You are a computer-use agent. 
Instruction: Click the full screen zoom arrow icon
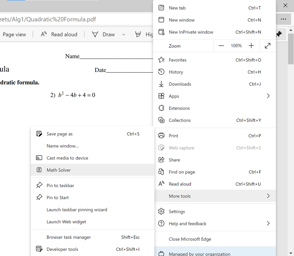tap(268, 46)
